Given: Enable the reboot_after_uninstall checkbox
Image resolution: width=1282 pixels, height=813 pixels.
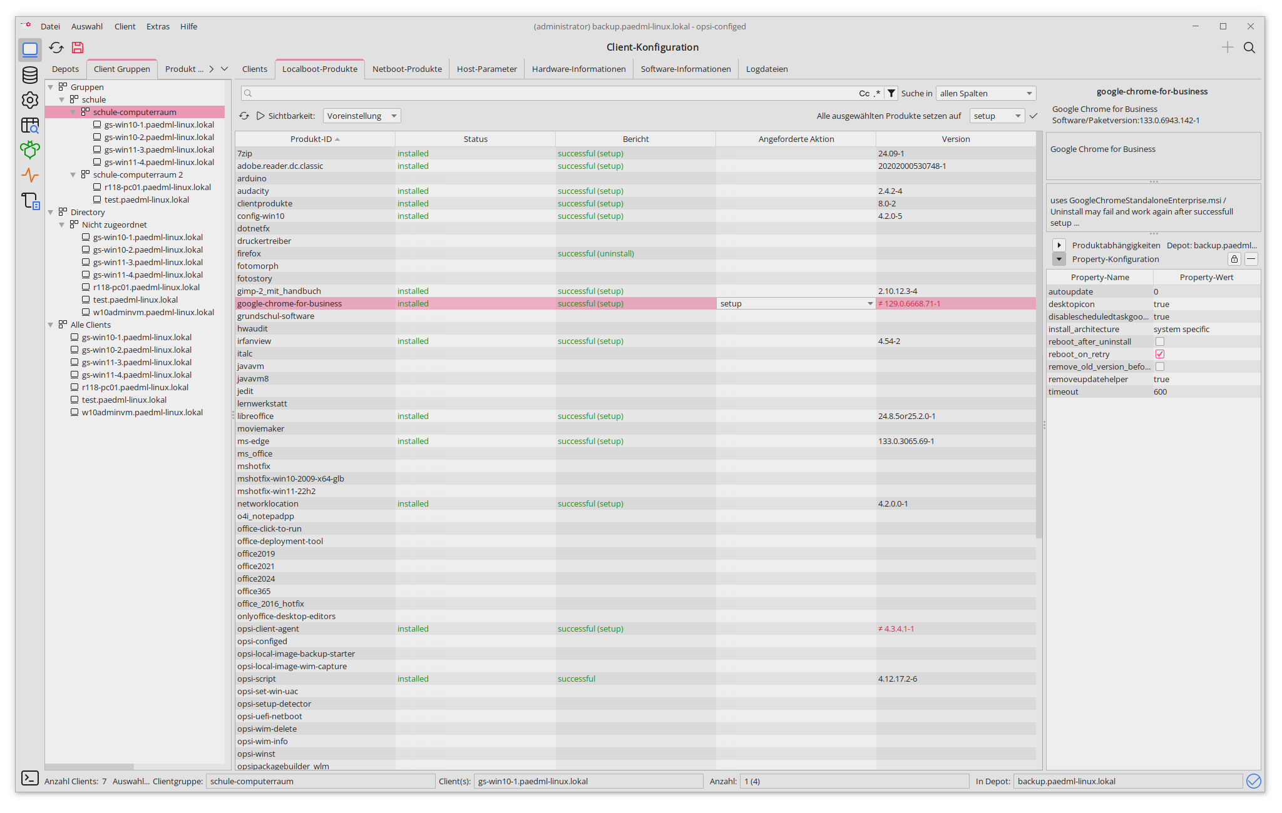Looking at the screenshot, I should coord(1161,341).
